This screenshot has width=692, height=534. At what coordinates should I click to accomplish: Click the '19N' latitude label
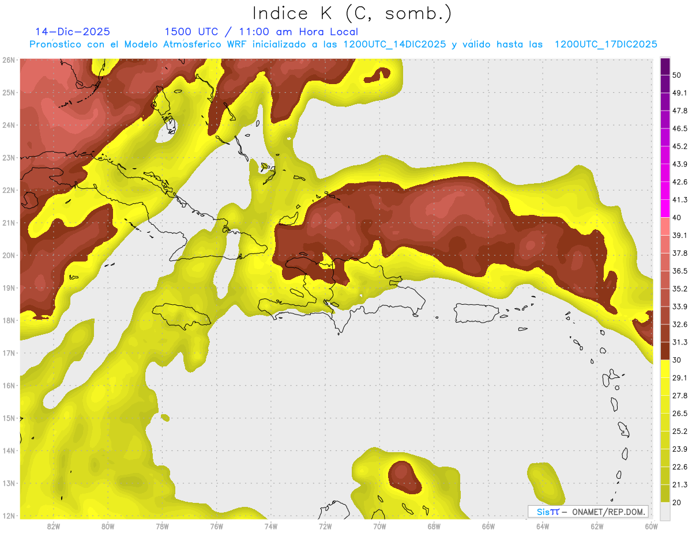coord(9,287)
